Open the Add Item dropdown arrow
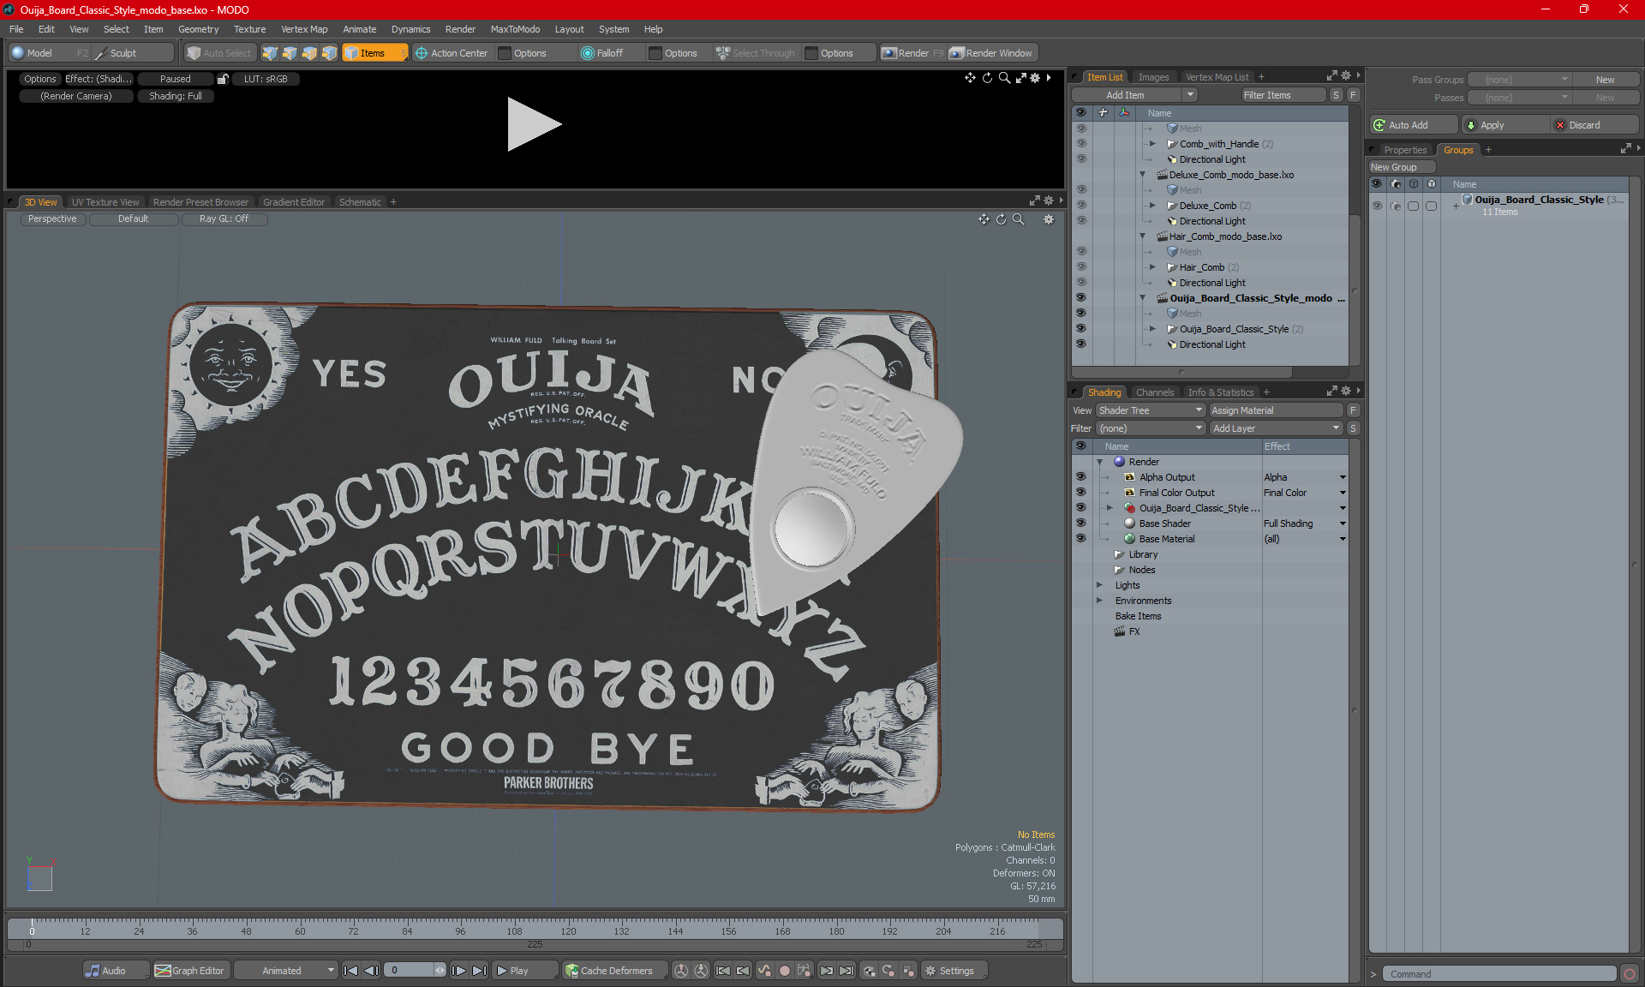 [1190, 95]
